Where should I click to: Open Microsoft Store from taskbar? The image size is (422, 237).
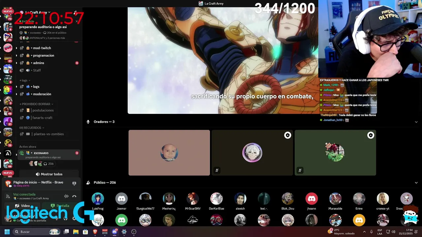click(x=85, y=232)
